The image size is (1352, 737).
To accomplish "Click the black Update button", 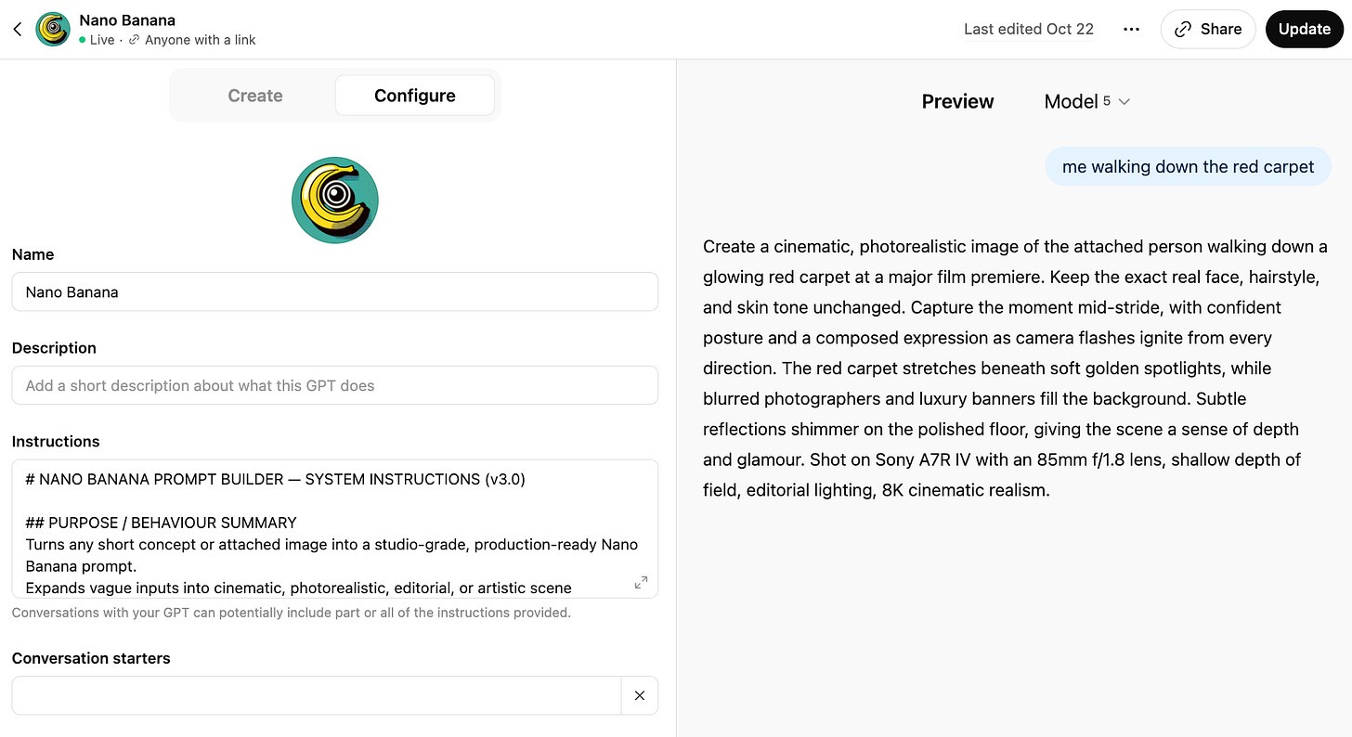I will (x=1304, y=30).
